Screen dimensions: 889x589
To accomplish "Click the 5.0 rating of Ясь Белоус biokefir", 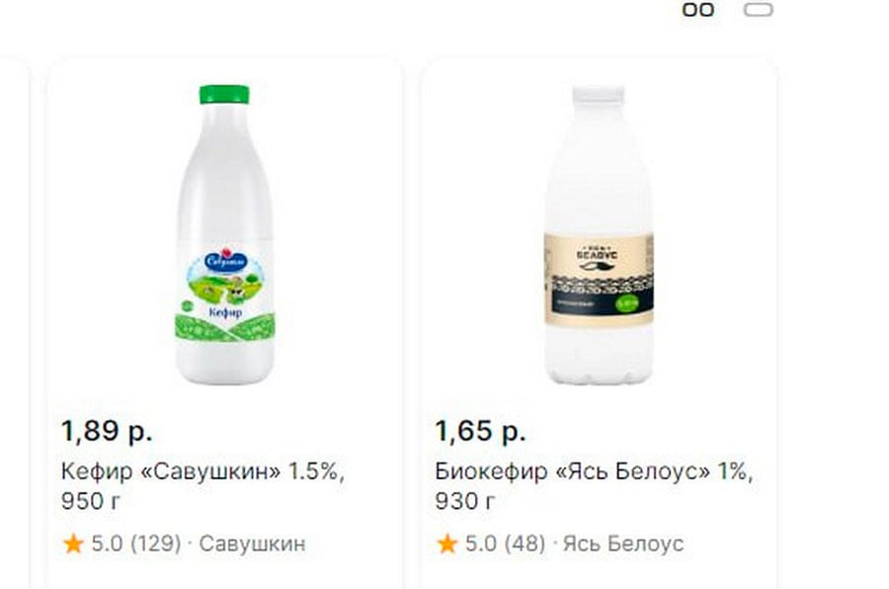I will point(481,544).
